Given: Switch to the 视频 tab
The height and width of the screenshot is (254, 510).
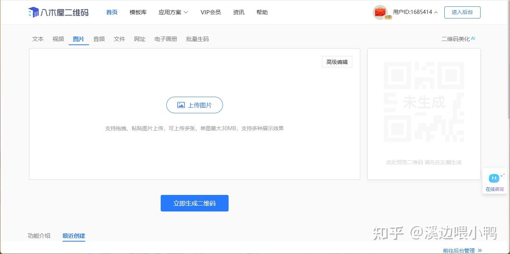Looking at the screenshot, I should click(58, 39).
